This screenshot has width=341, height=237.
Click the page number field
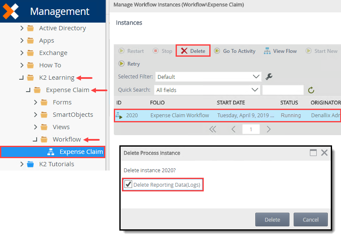[x=251, y=130]
